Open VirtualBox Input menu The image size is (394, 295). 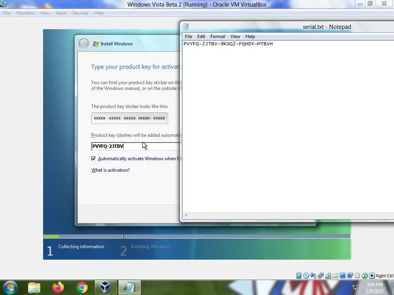pyautogui.click(x=61, y=13)
